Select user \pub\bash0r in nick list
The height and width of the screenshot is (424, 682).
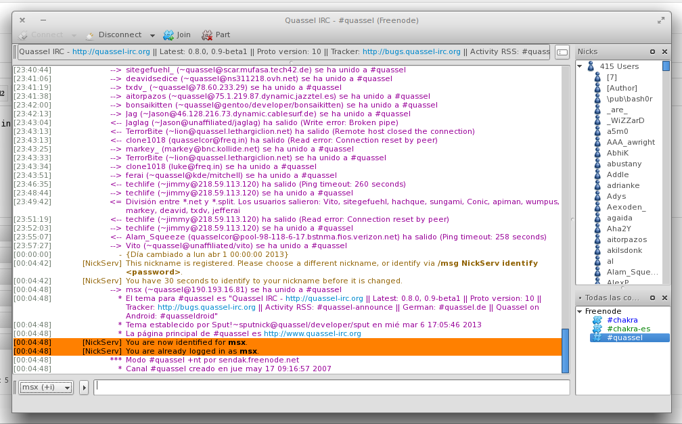tap(629, 99)
